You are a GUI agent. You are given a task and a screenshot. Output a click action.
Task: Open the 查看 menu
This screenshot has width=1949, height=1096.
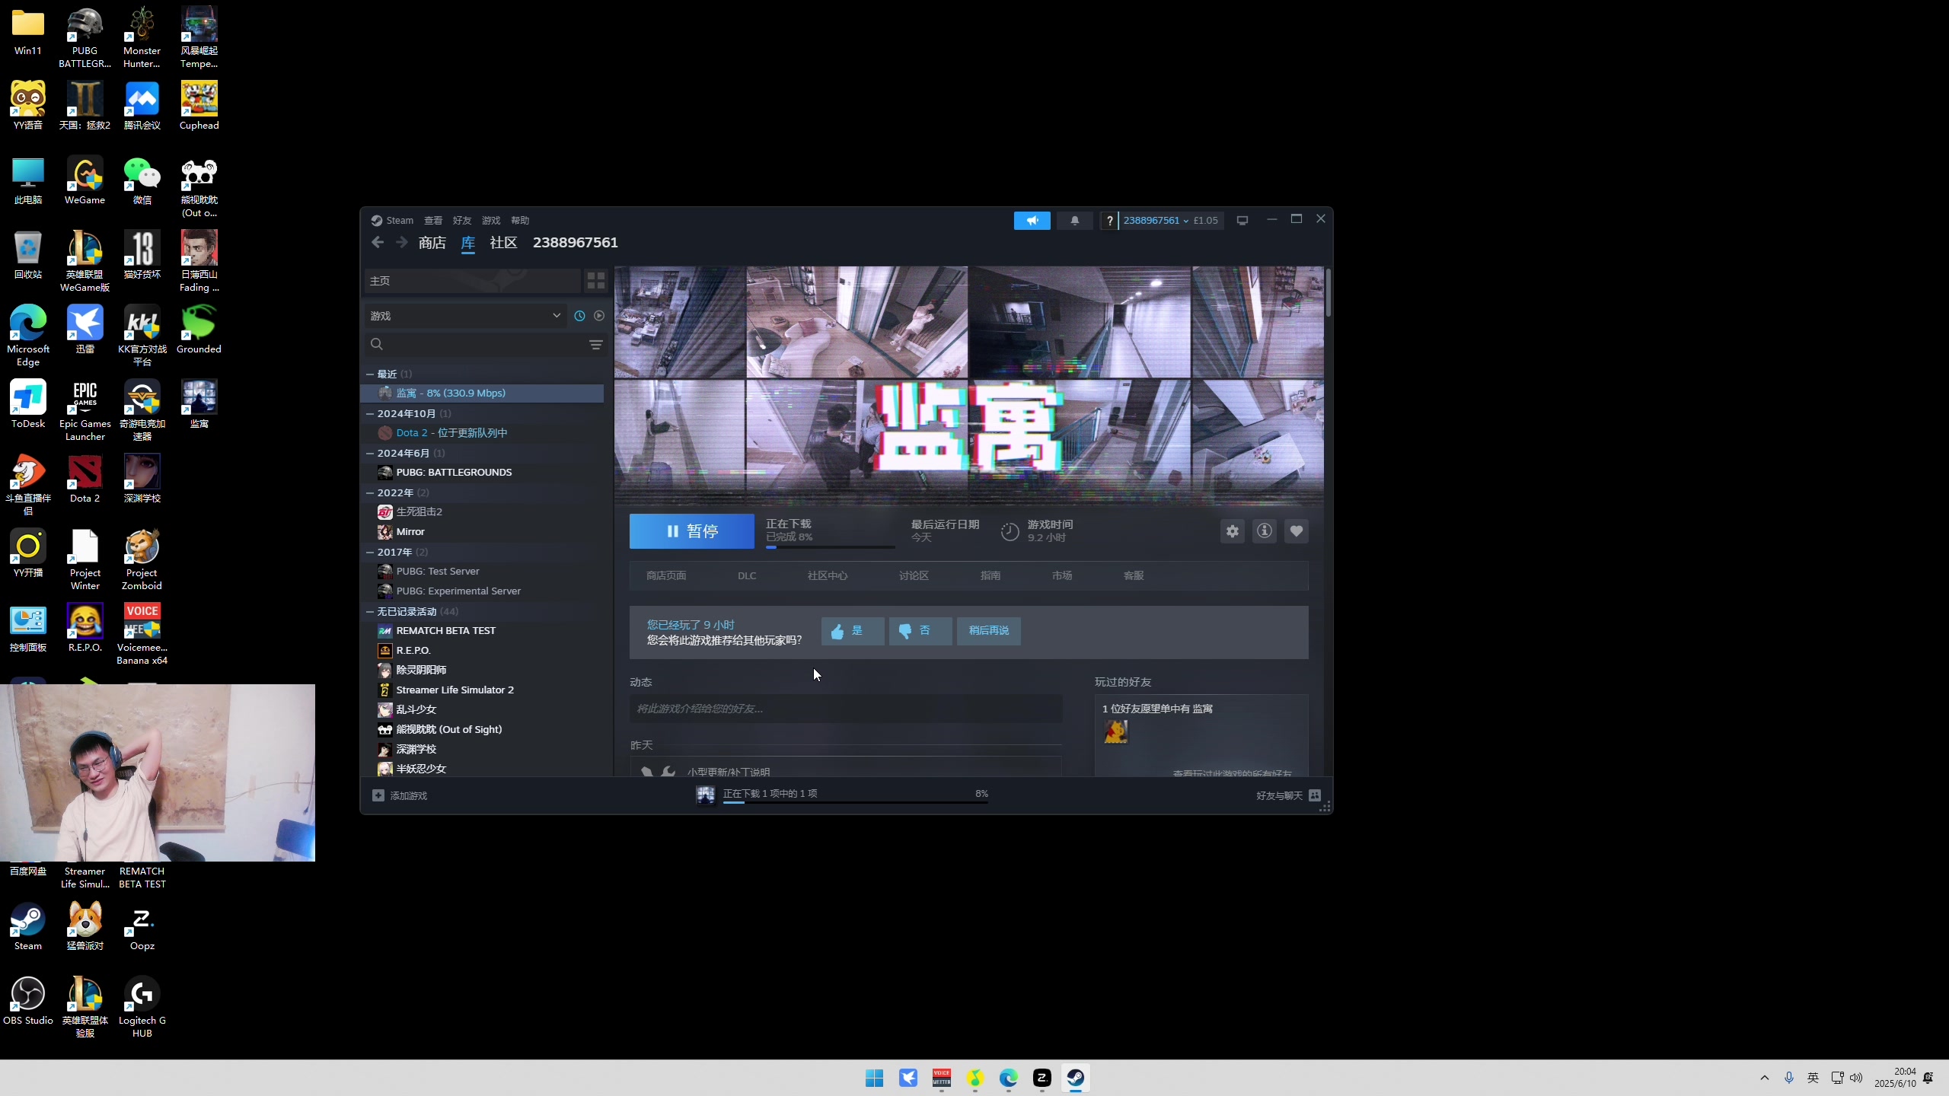433,221
